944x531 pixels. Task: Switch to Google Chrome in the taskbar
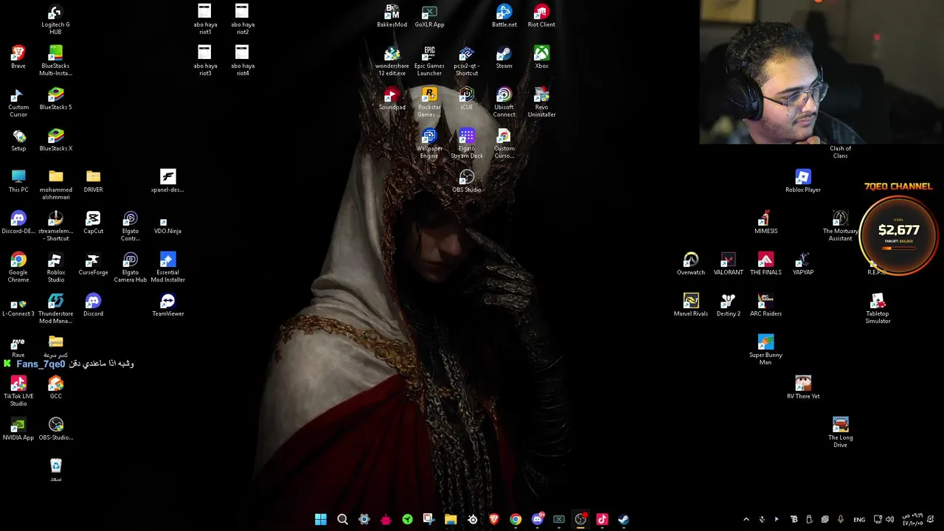(516, 519)
